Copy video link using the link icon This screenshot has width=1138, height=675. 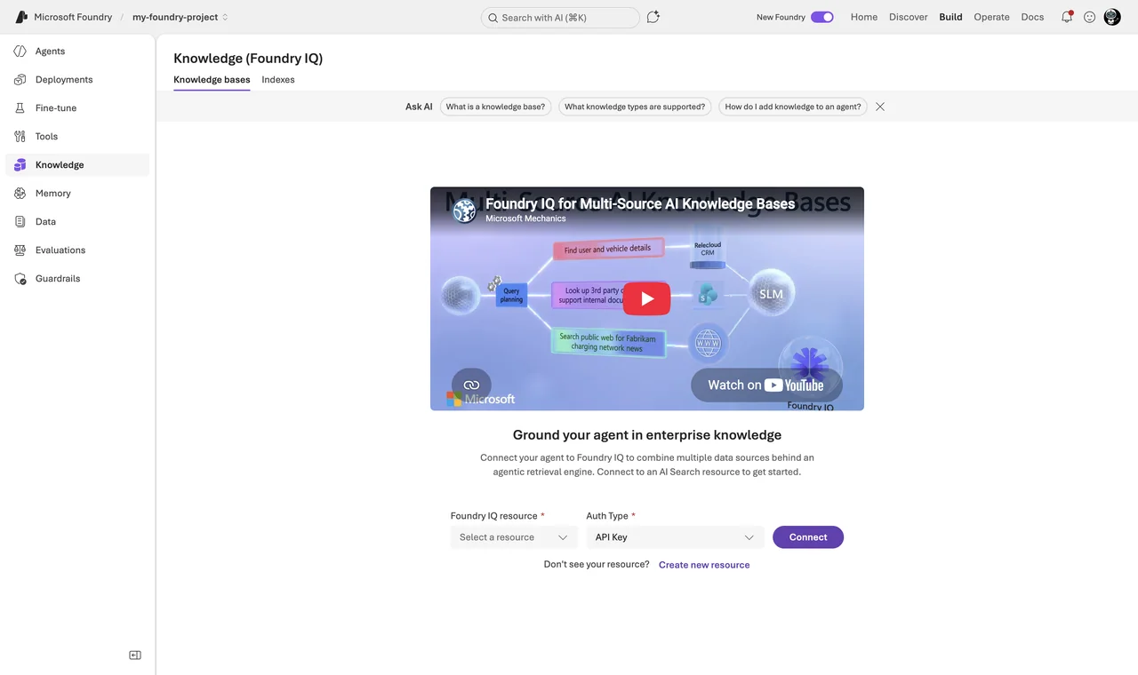[x=471, y=385]
